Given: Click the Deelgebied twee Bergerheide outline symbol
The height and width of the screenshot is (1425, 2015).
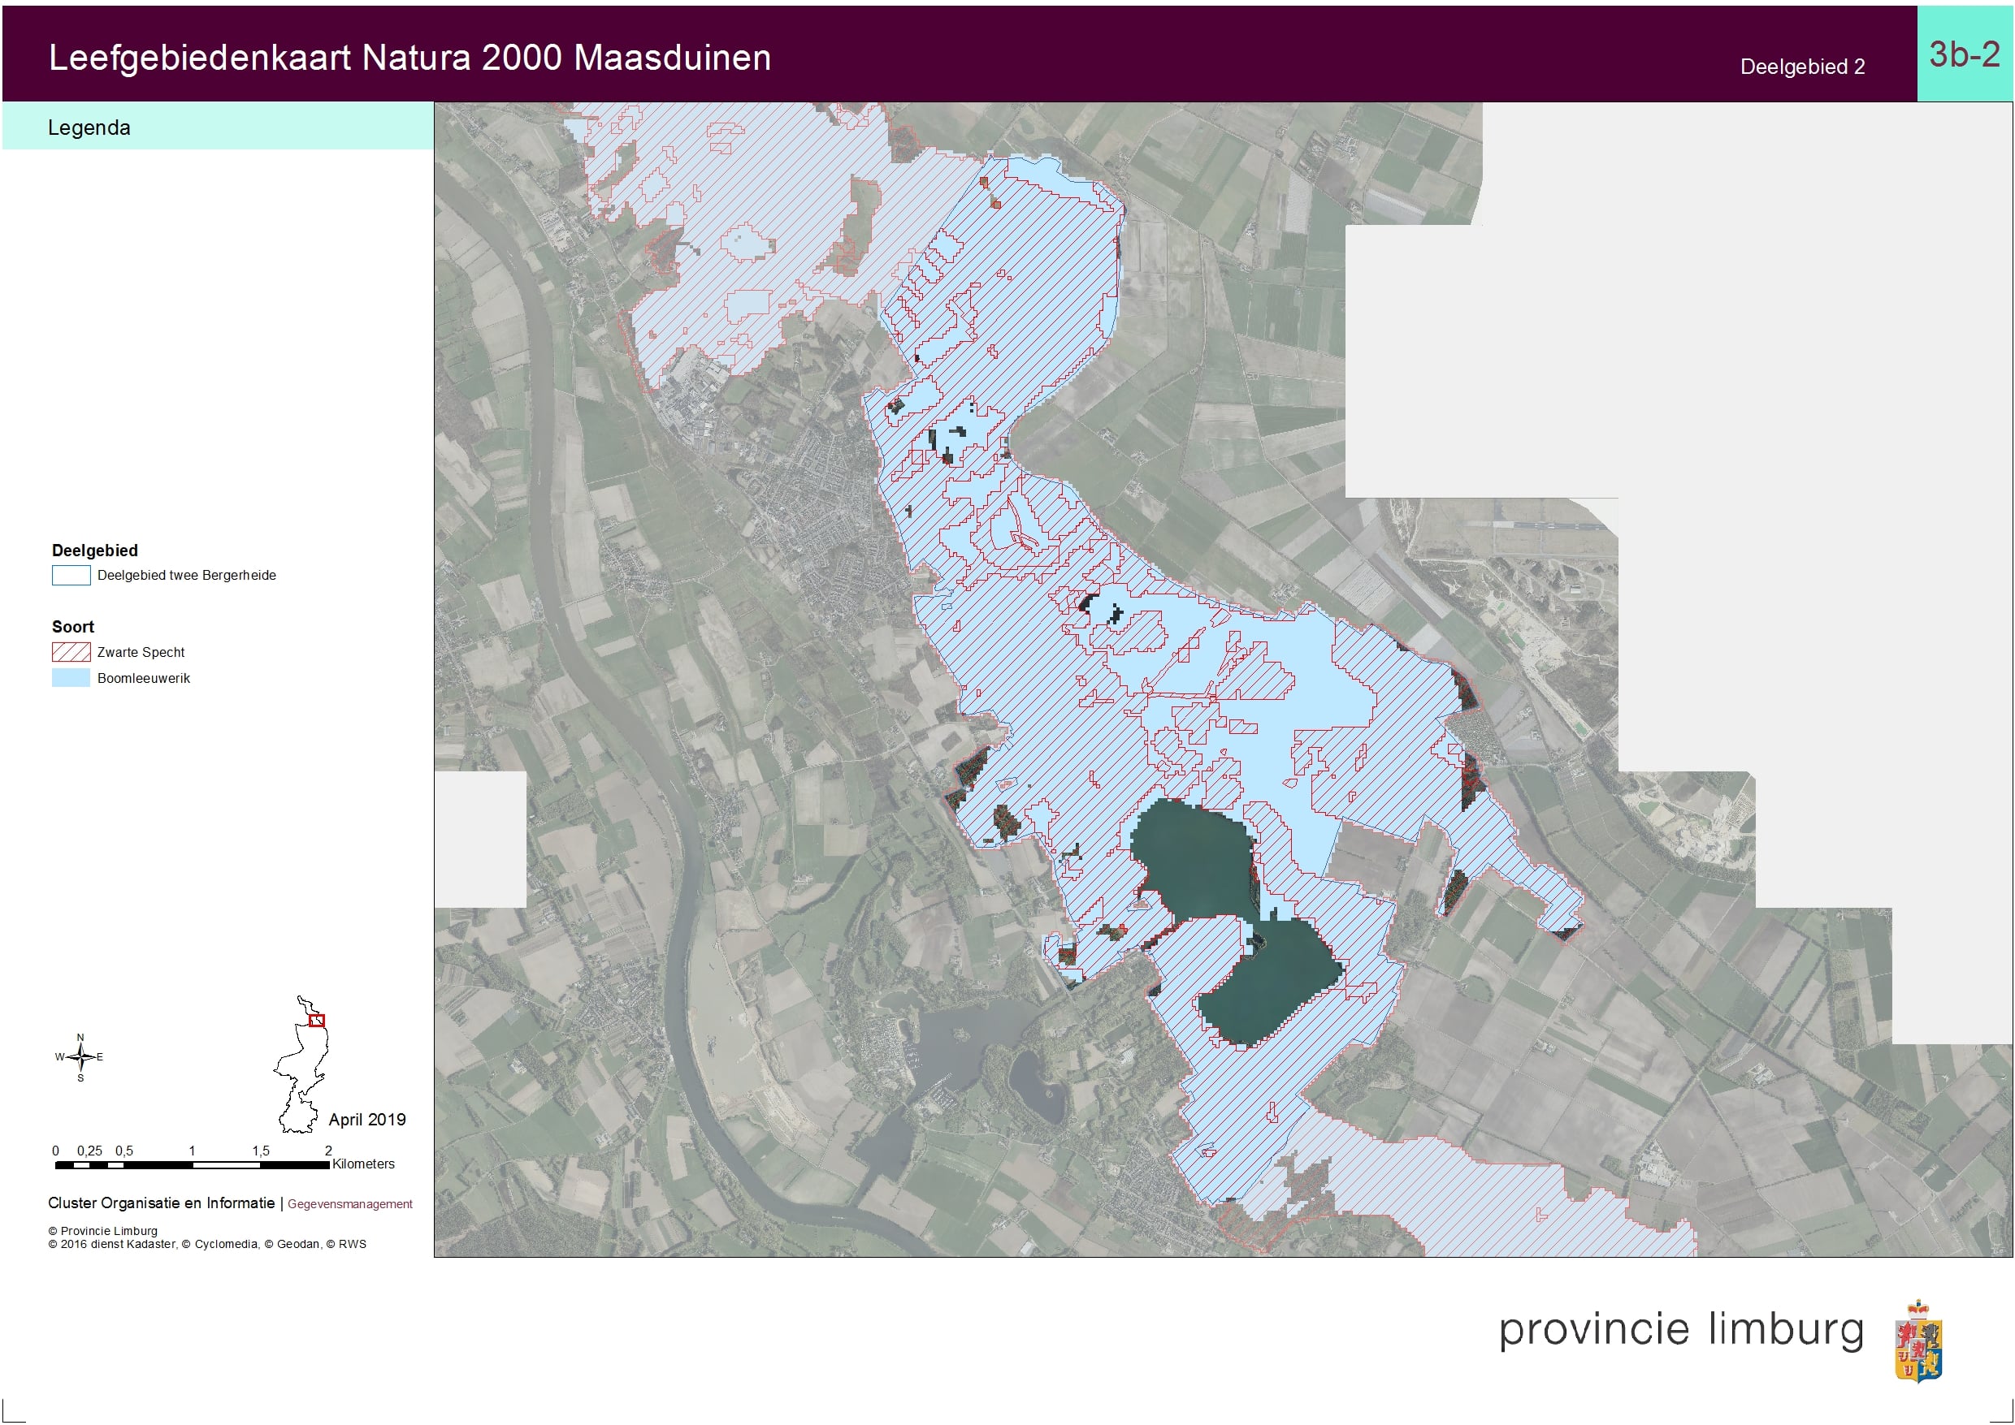Looking at the screenshot, I should [71, 576].
